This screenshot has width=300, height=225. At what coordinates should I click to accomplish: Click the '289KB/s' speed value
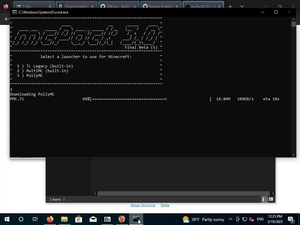246,99
